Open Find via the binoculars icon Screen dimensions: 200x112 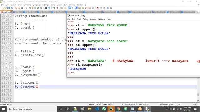46,8
